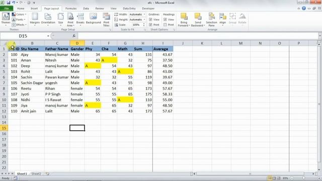Viewport: 322px width, 181px height.
Task: Switch to the Data tab
Action: coord(86,9)
